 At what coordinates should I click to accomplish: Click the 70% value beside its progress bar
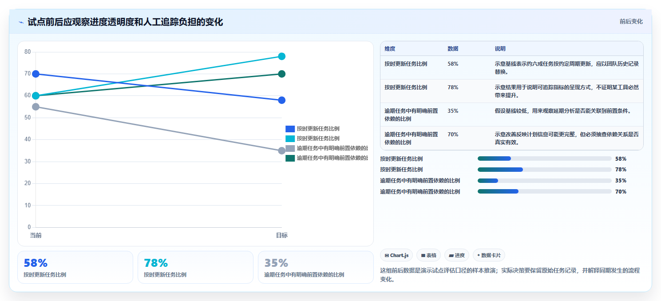[621, 192]
